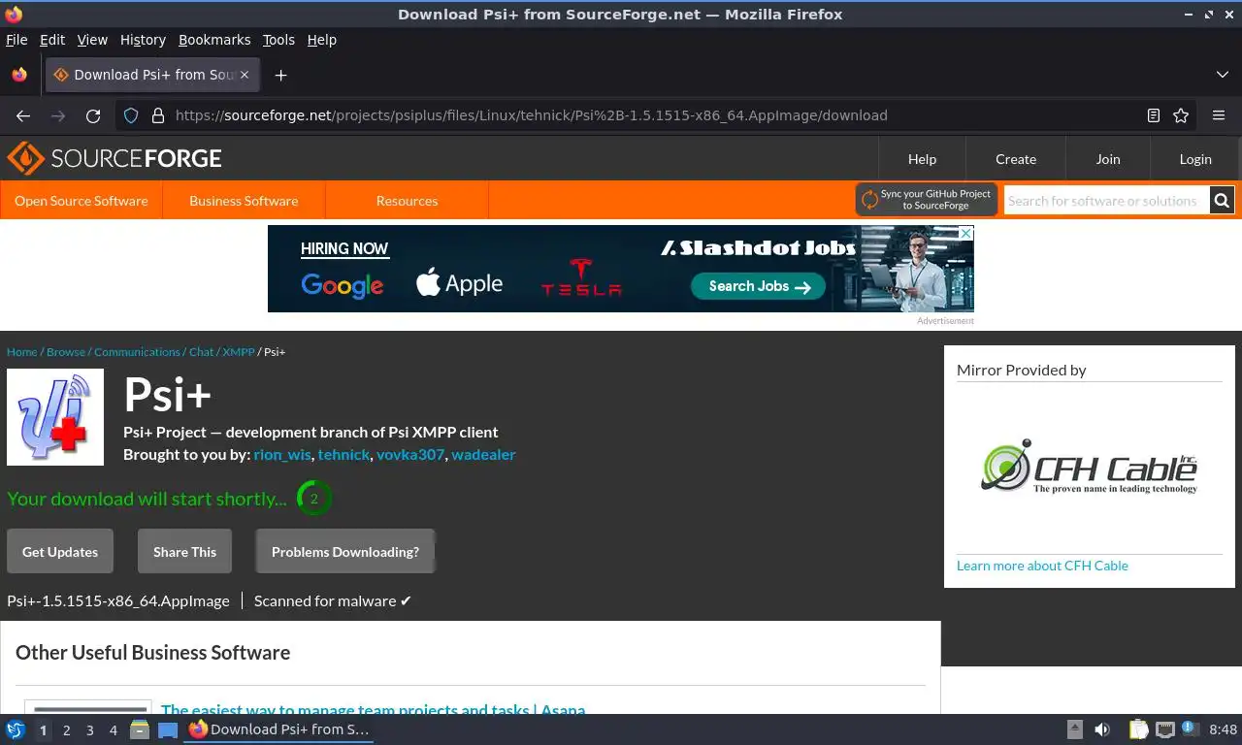Click the network monitor tray icon
This screenshot has width=1242, height=745.
1164,729
